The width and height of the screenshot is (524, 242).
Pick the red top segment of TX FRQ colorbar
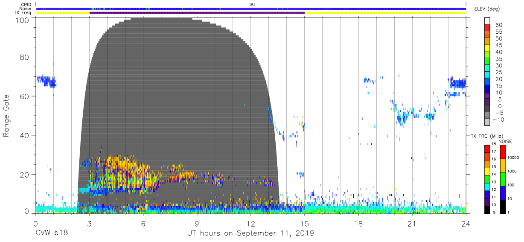coord(487,149)
